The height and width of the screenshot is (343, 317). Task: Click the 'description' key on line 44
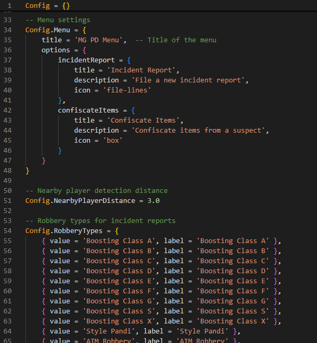pyautogui.click(x=96, y=131)
